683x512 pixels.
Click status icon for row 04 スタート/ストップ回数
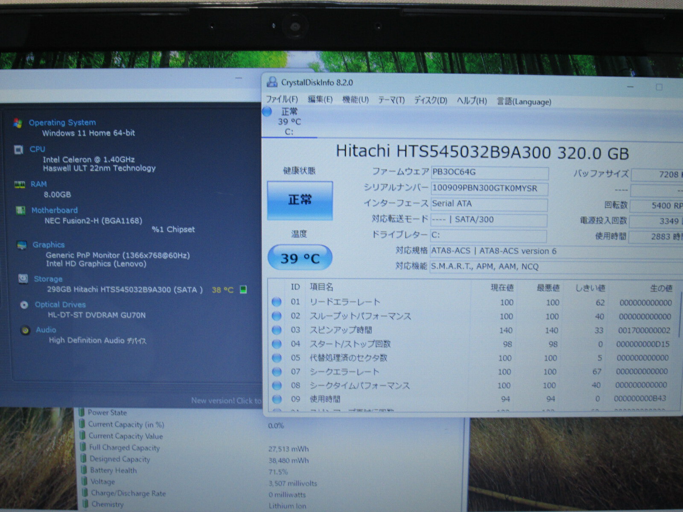coord(277,344)
